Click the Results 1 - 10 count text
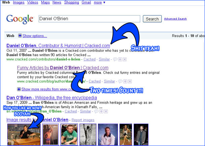This screenshot has width=205, height=146. point(188,36)
